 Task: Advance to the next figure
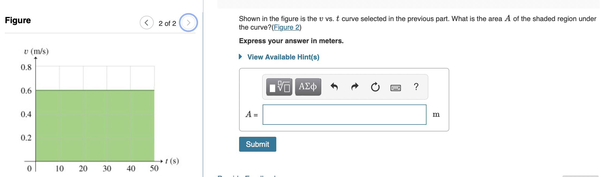[x=188, y=23]
